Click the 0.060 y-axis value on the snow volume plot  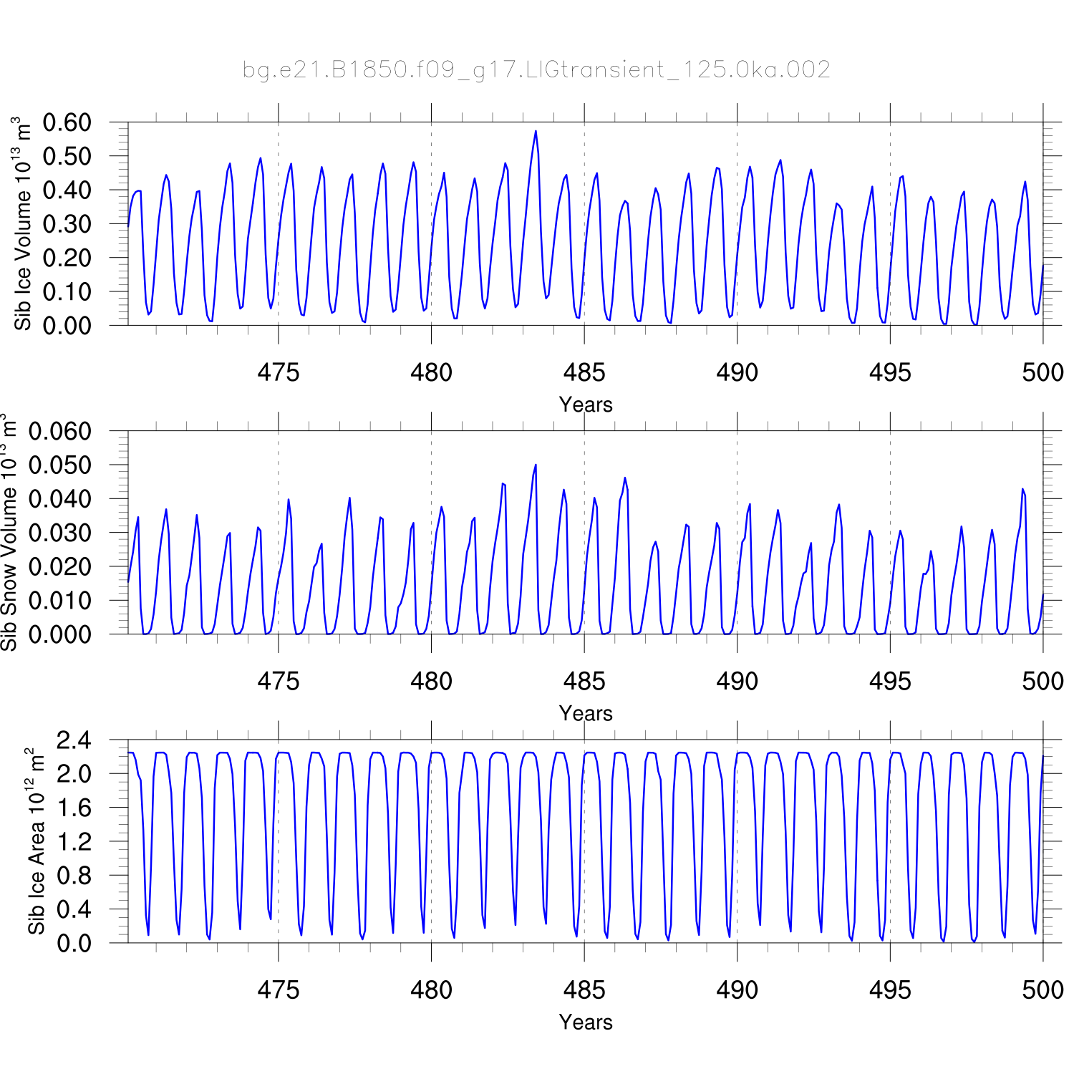pos(60,431)
